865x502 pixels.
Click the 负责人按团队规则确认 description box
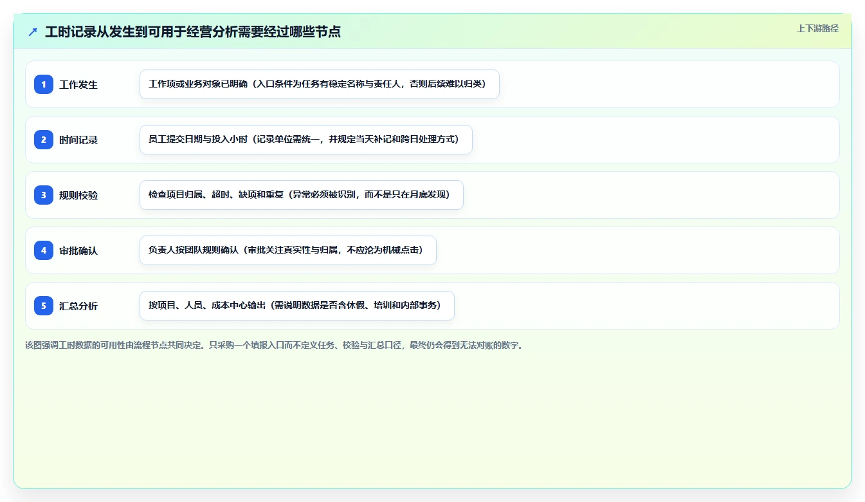[288, 250]
